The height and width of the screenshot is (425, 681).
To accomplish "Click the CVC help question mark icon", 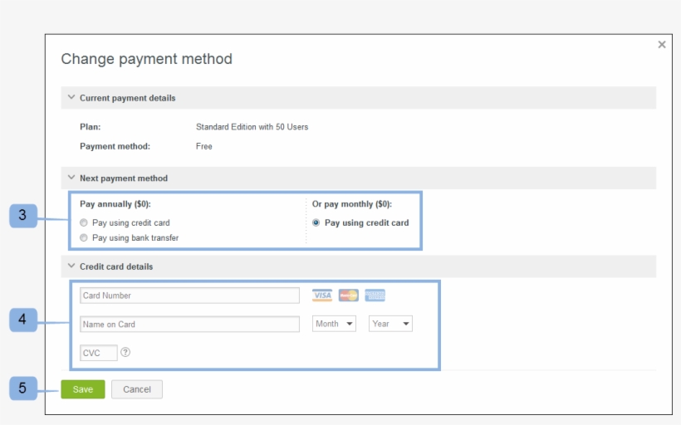I will point(125,352).
